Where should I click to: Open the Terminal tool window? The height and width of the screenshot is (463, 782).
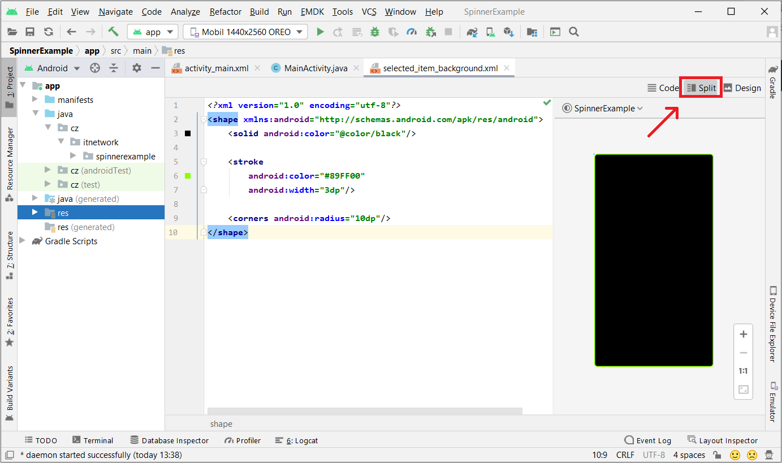click(93, 440)
